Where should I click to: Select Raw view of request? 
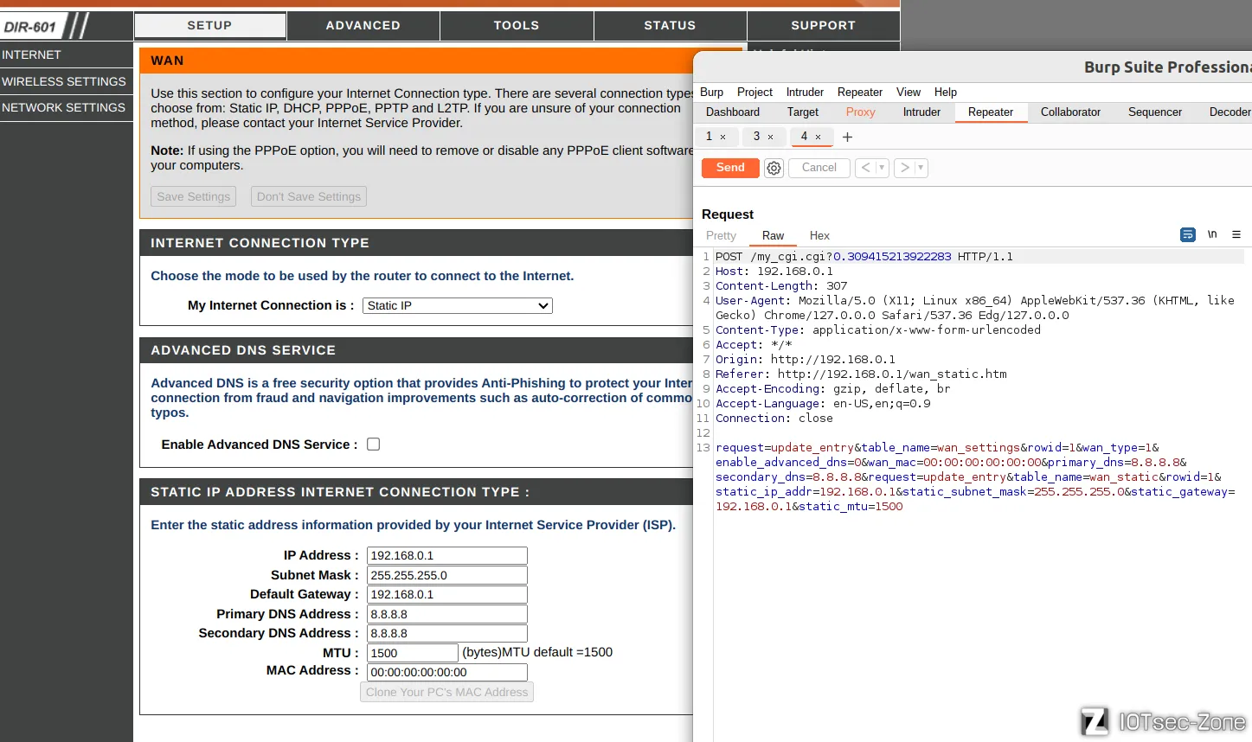pos(773,235)
